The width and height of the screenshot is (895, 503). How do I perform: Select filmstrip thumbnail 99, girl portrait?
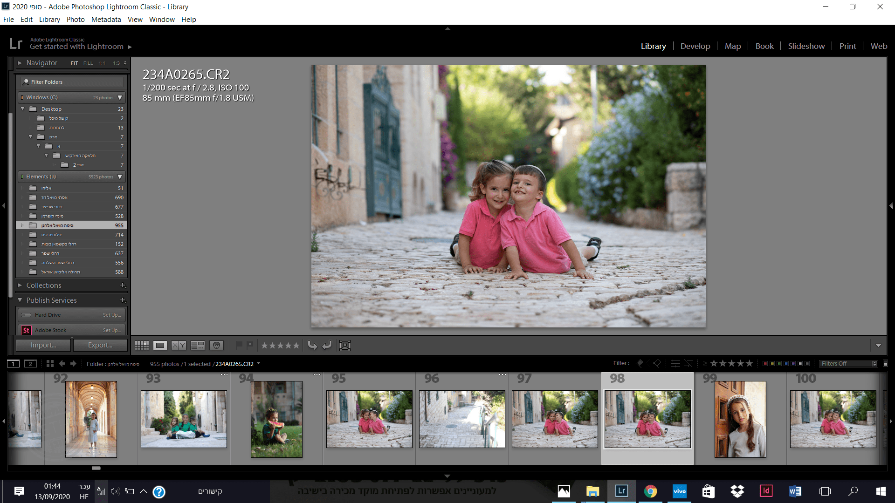pos(740,419)
